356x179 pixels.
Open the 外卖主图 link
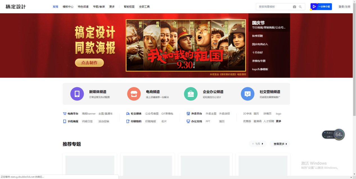pyautogui.click(x=211, y=114)
